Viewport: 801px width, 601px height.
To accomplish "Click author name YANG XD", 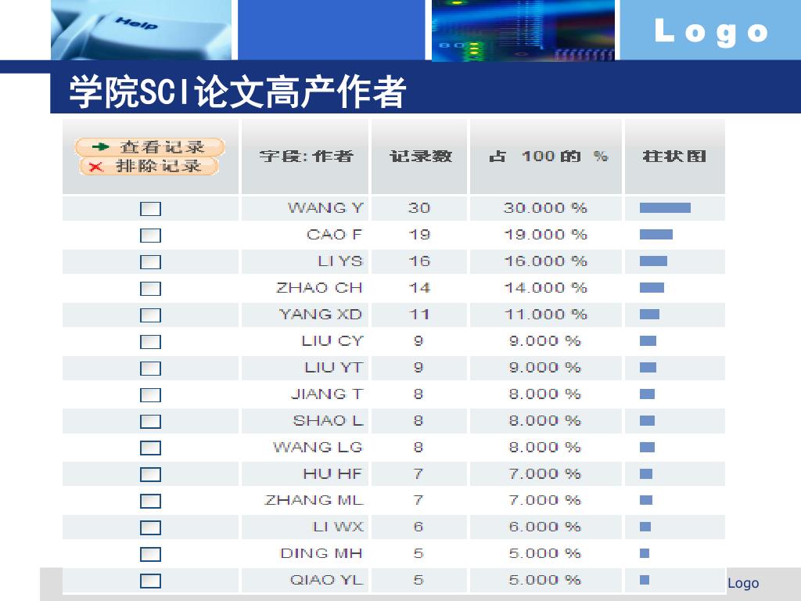I will (x=321, y=314).
